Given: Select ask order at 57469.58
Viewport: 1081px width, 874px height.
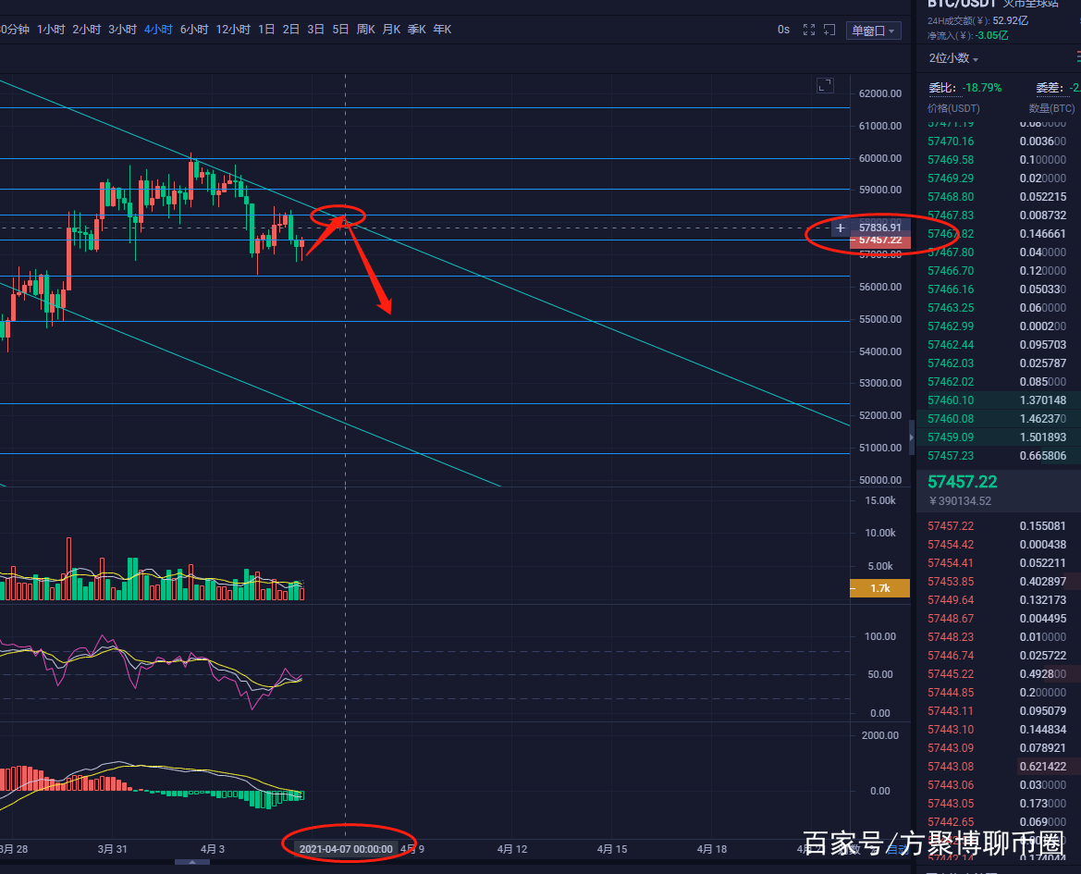Looking at the screenshot, I should (999, 160).
